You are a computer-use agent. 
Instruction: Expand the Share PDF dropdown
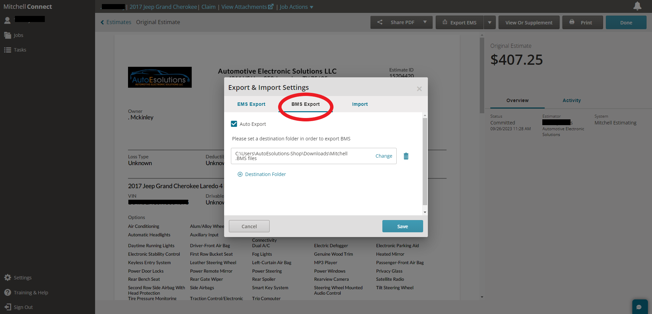point(425,22)
